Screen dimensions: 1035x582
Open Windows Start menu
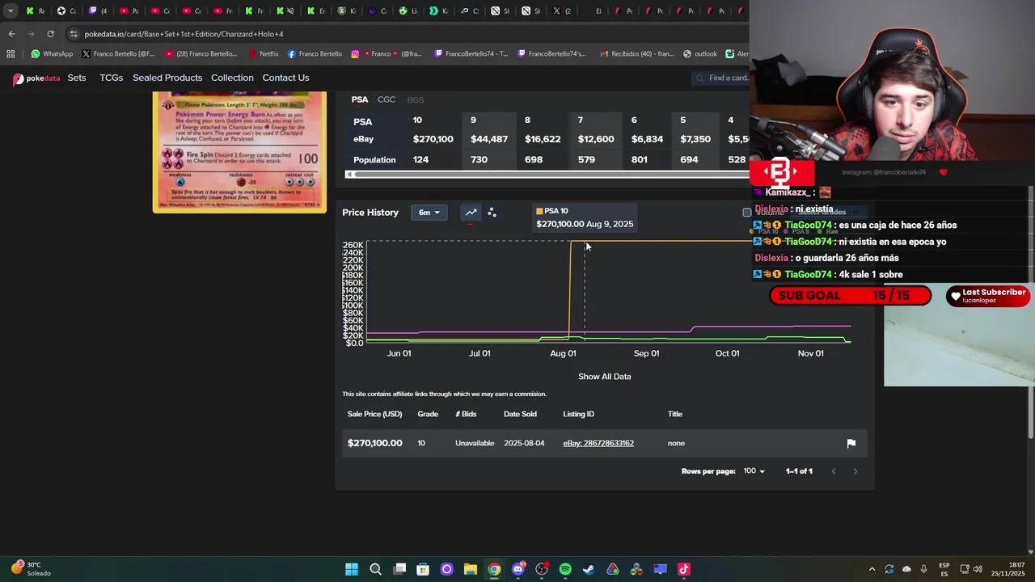pos(352,569)
